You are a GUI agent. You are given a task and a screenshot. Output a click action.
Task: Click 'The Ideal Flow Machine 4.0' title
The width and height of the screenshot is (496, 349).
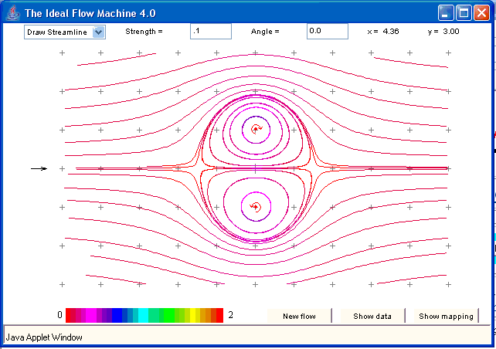(90, 13)
